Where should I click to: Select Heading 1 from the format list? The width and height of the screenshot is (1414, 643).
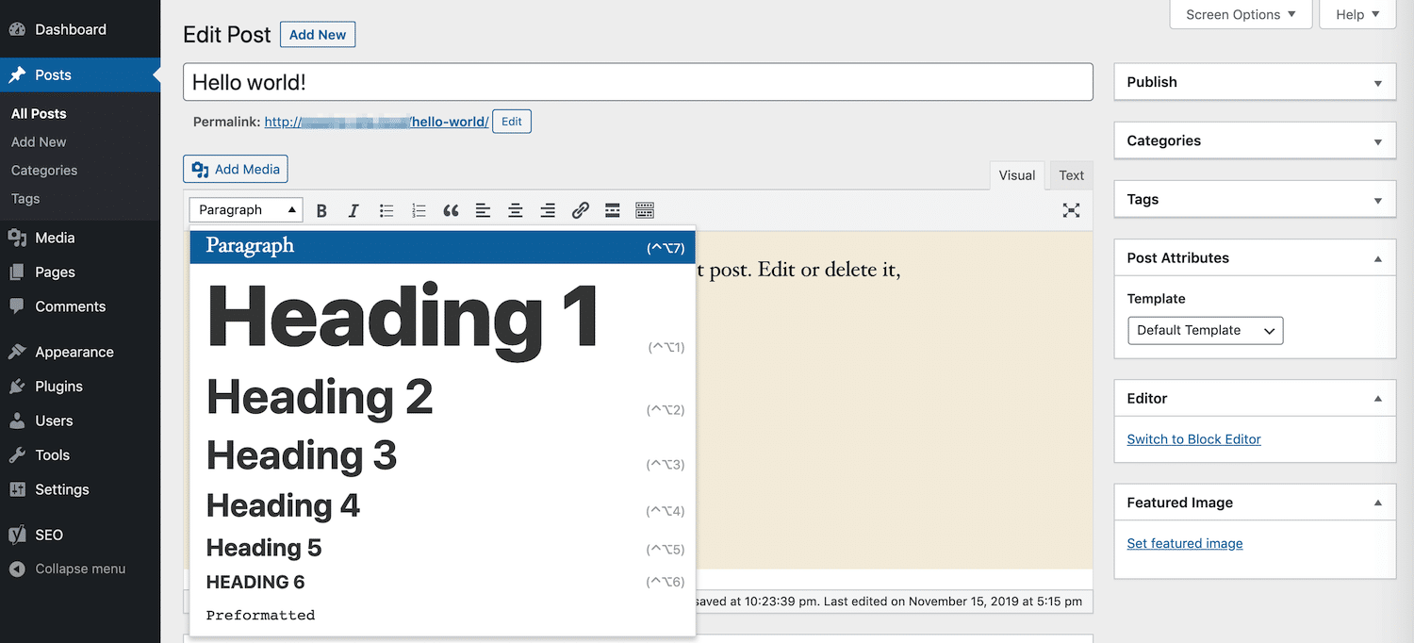coord(402,317)
